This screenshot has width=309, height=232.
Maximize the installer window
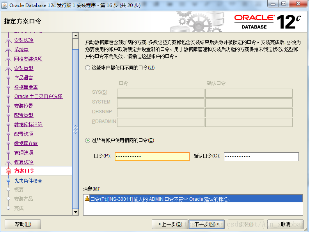point(283,4)
